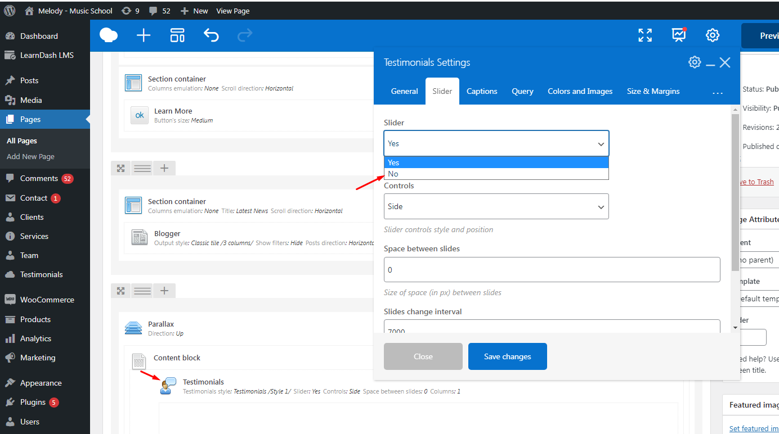Open the New menu in admin bar
Viewport: 779px width, 434px height.
(194, 11)
